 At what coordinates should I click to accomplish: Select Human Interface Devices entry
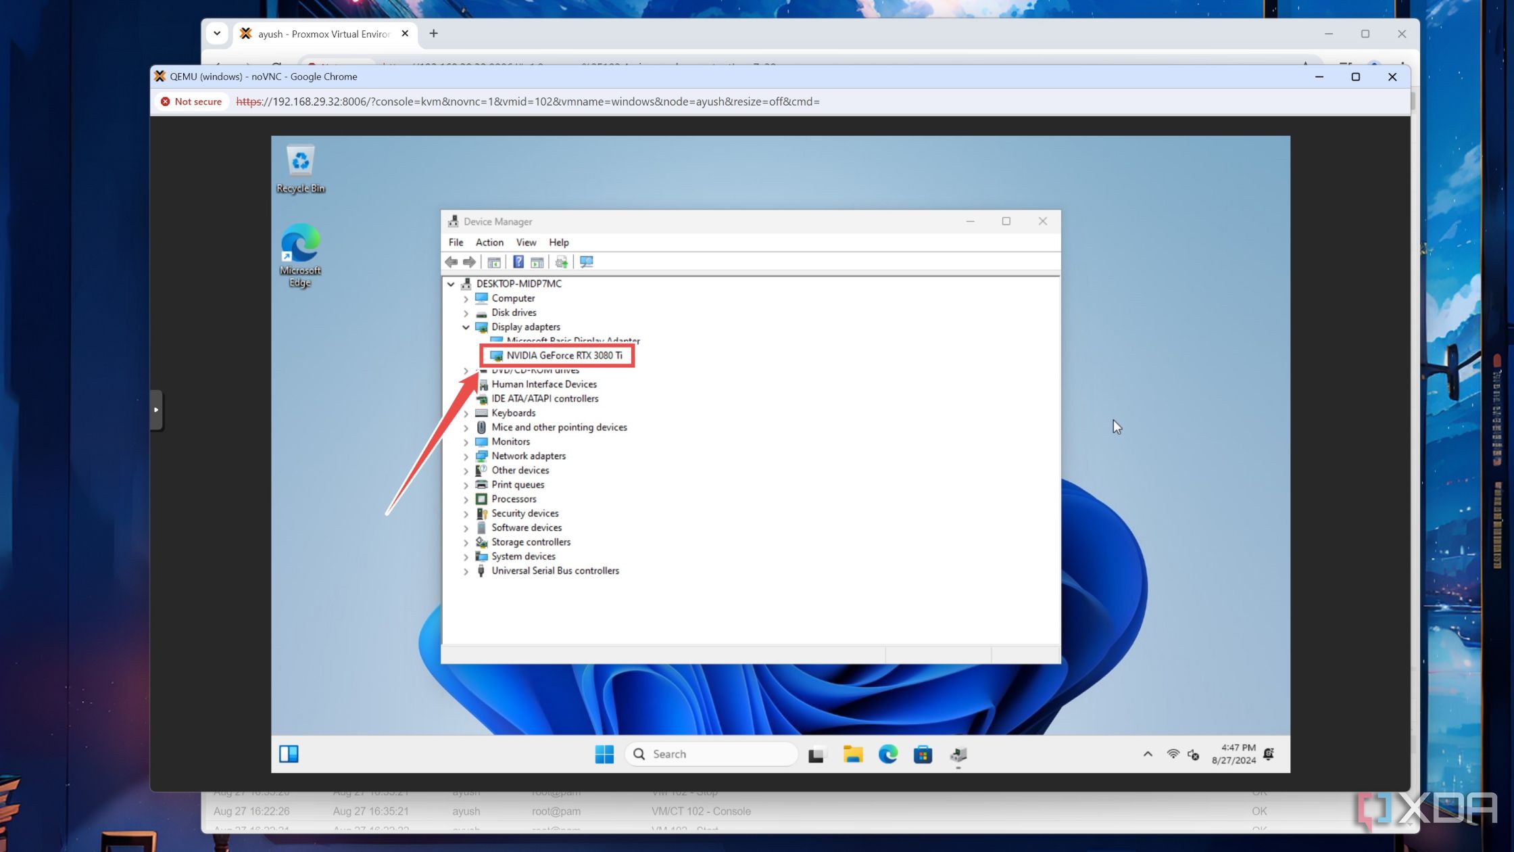[x=544, y=385]
